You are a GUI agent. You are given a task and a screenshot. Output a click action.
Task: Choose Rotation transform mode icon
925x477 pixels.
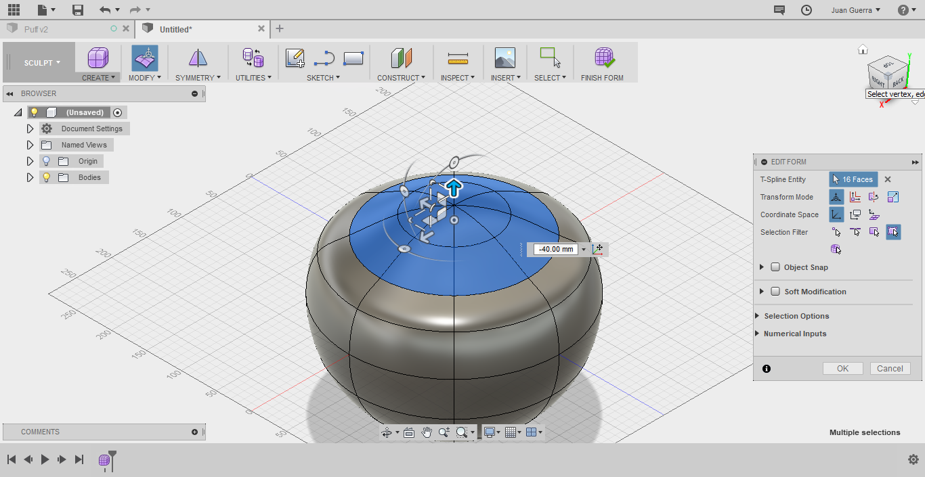click(x=874, y=197)
